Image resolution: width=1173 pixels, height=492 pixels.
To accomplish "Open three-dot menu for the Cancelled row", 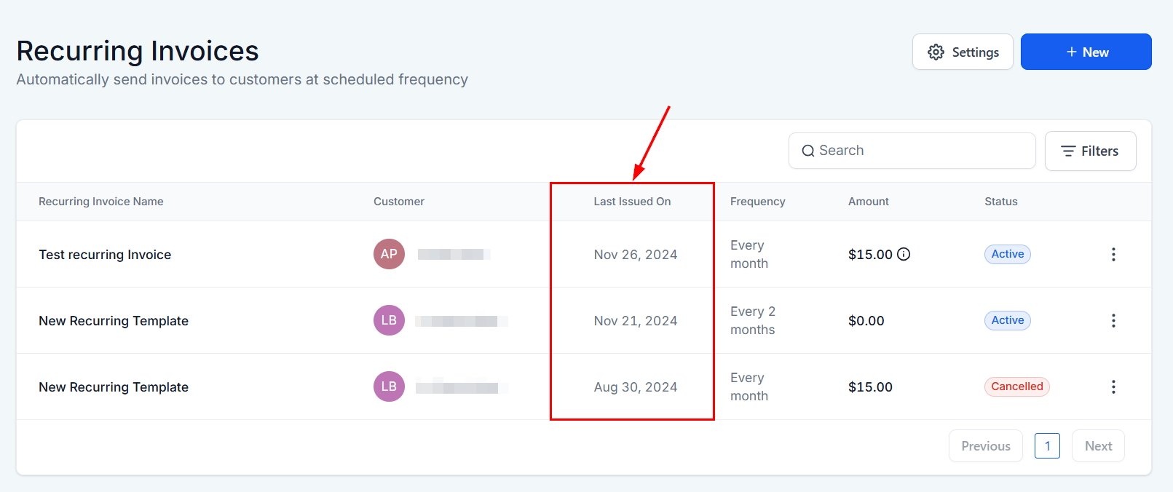I will click(1113, 386).
